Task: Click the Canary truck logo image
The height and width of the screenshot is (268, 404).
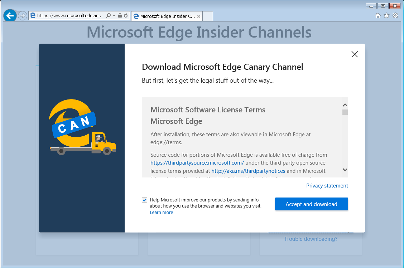Action: (82, 127)
